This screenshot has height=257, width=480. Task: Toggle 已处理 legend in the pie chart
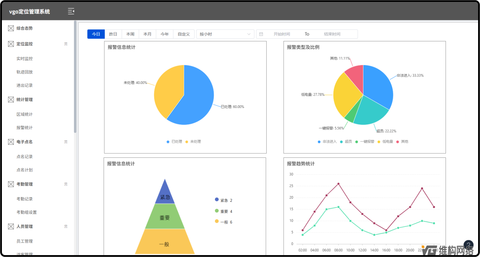point(174,142)
